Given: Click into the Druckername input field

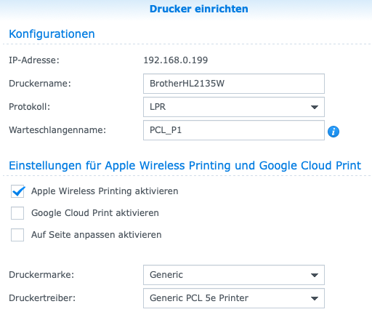Looking at the screenshot, I should pyautogui.click(x=234, y=84).
